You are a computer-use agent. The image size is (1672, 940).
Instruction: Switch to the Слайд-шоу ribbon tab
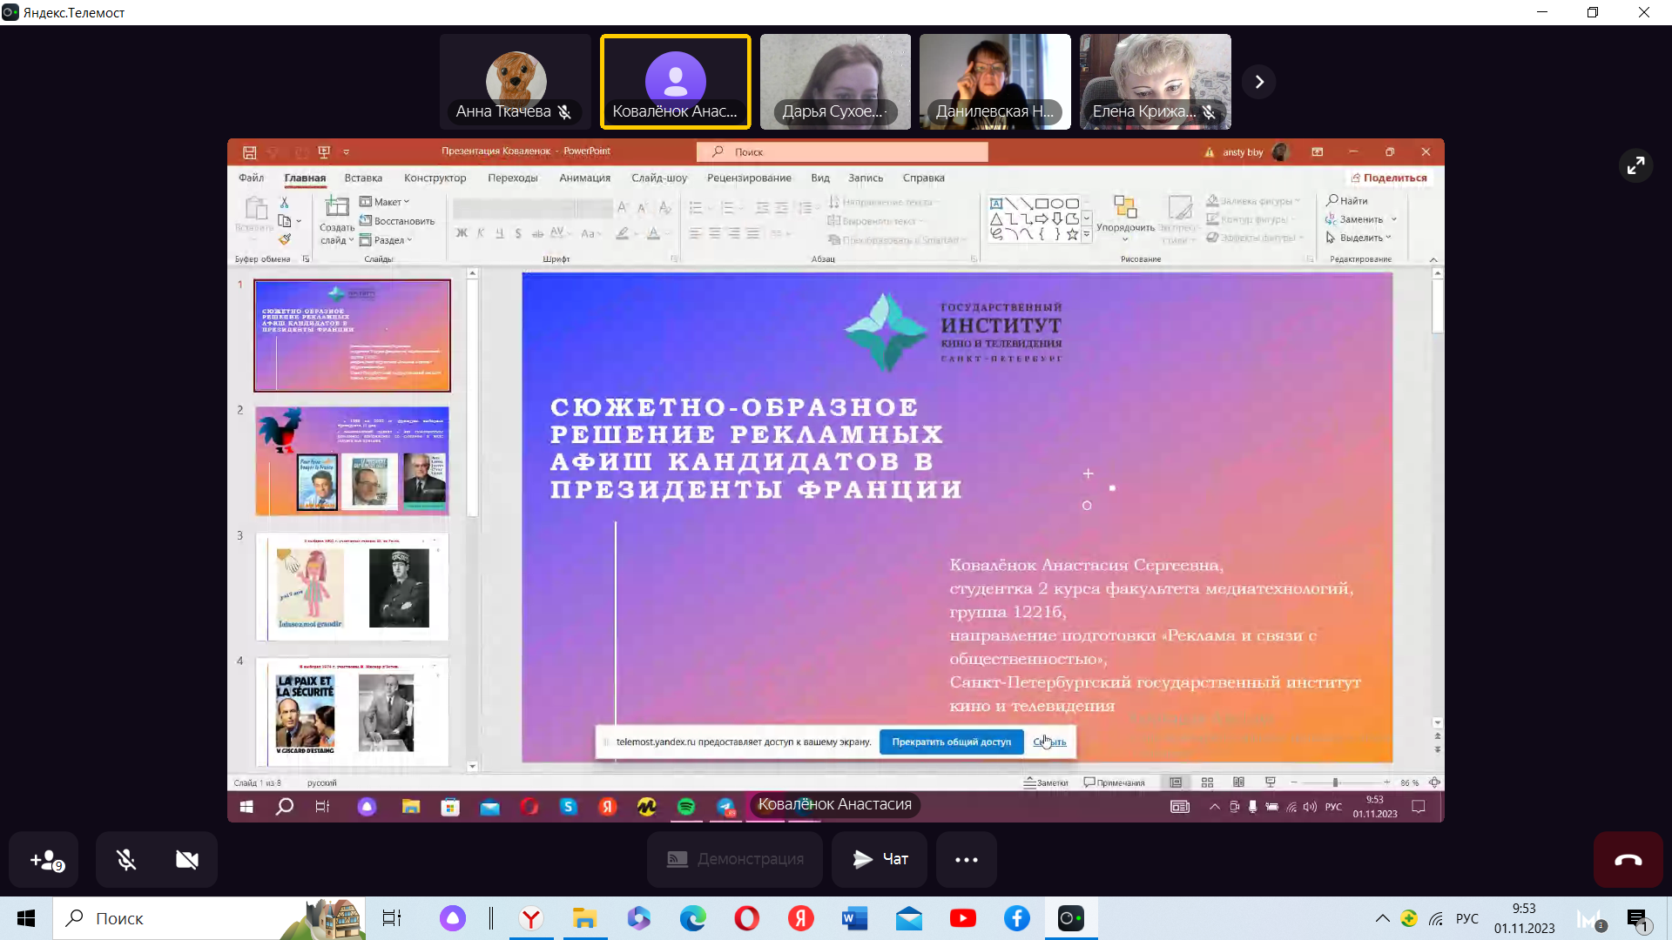tap(659, 178)
